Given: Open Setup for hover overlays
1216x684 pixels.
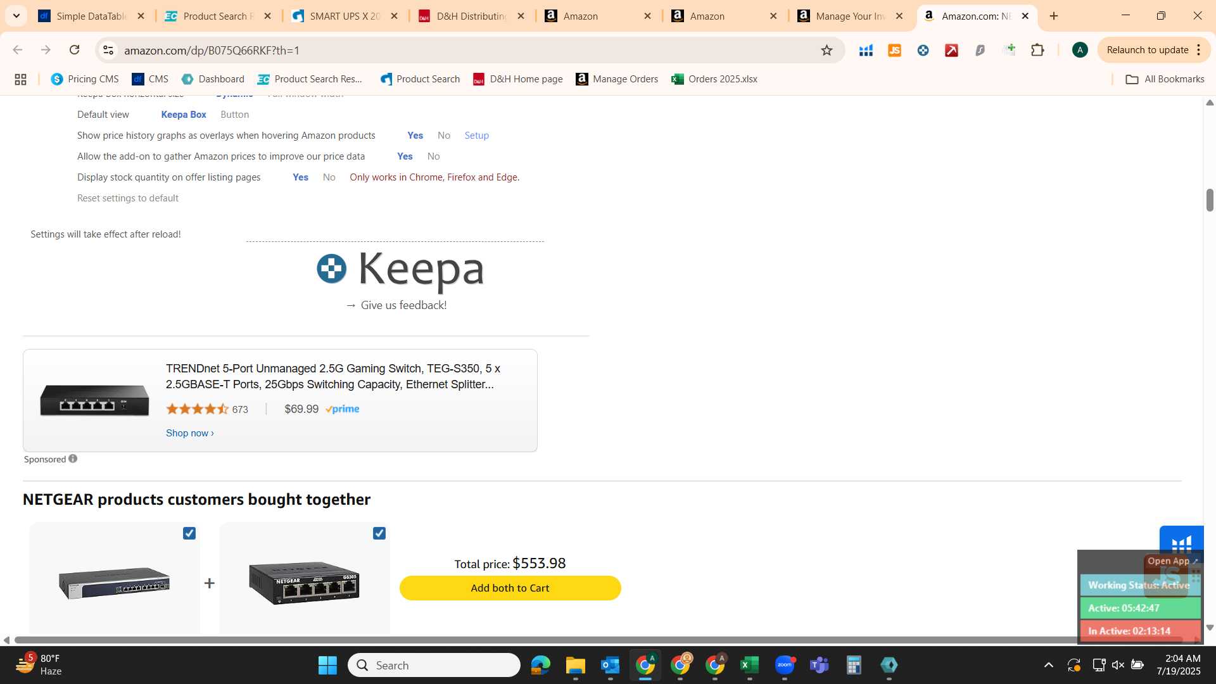Looking at the screenshot, I should coord(476,136).
